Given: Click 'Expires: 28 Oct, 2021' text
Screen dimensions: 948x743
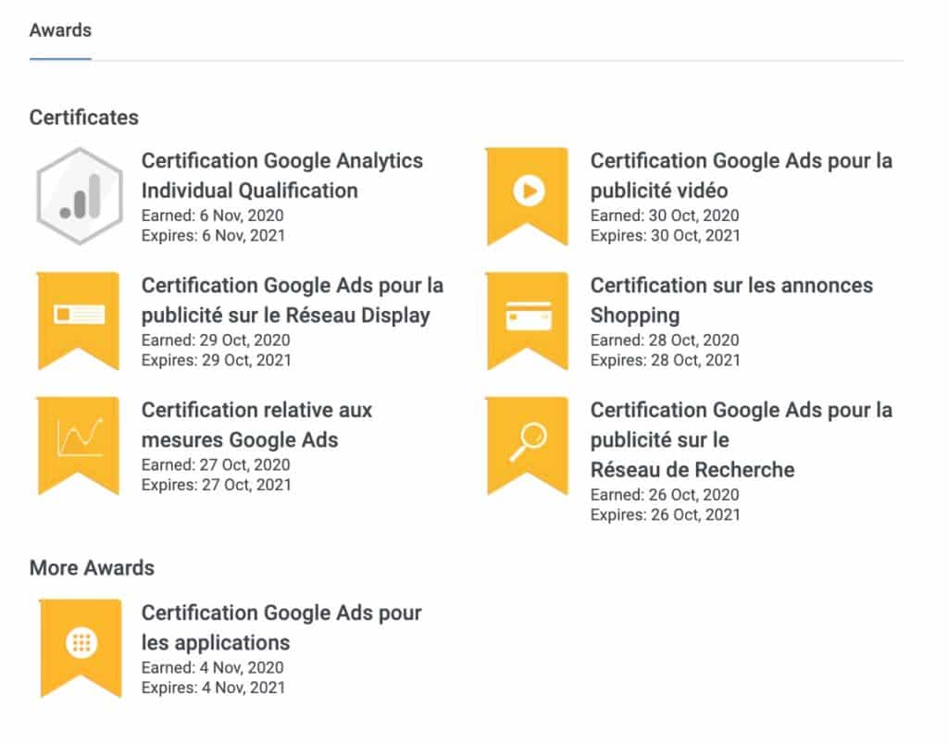Looking at the screenshot, I should (x=665, y=360).
